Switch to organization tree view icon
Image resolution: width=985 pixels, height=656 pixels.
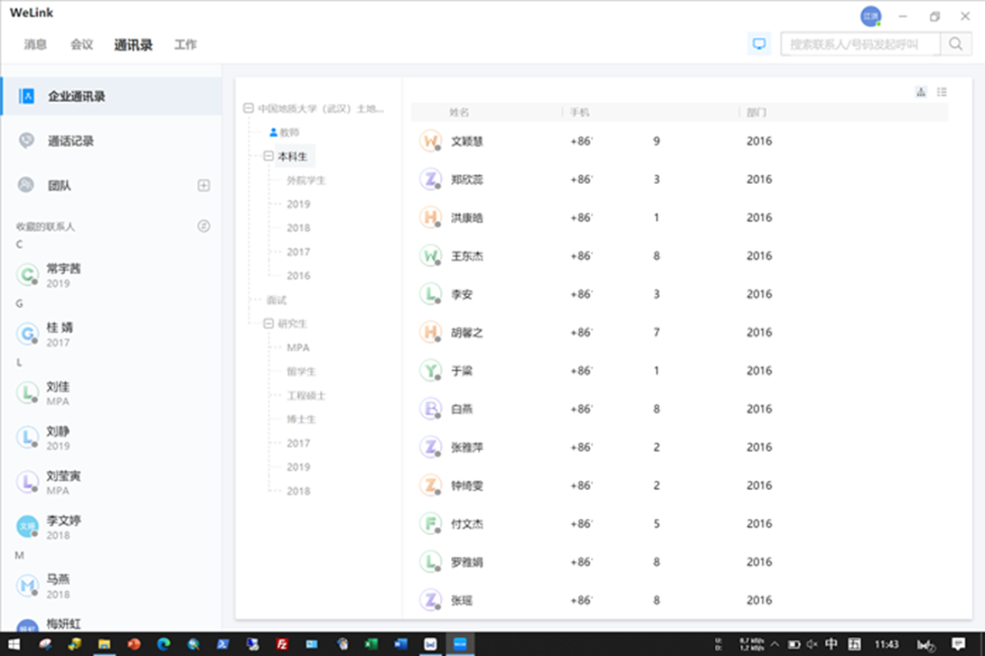coord(921,92)
